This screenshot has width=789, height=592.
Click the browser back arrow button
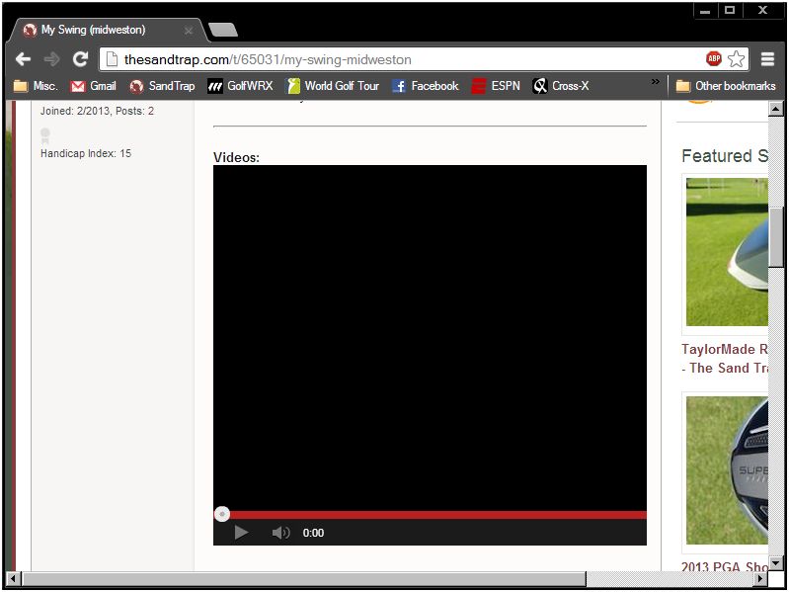tap(22, 59)
